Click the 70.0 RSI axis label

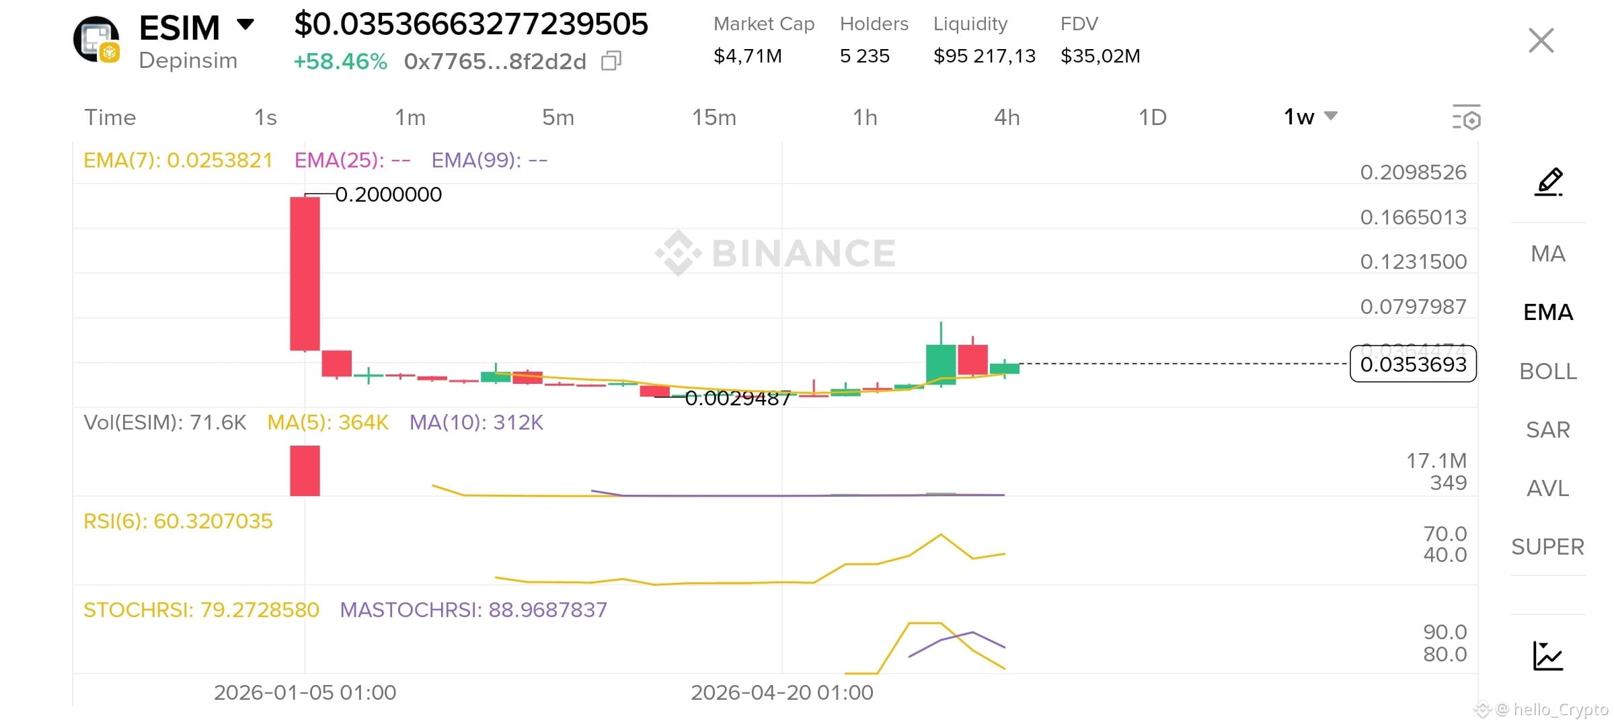[x=1445, y=534]
